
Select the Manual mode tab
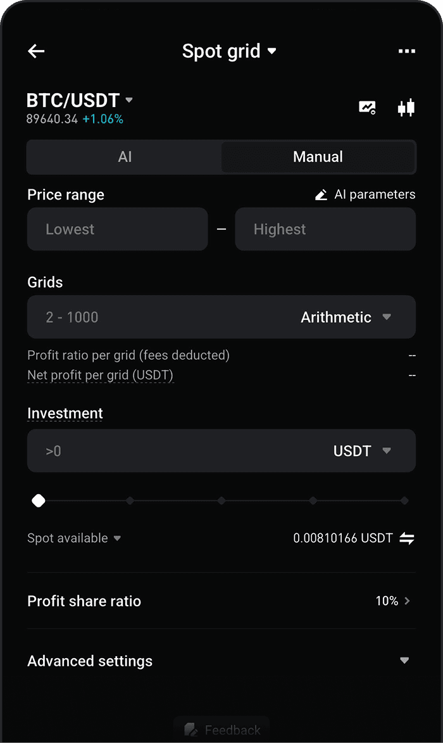tap(318, 157)
